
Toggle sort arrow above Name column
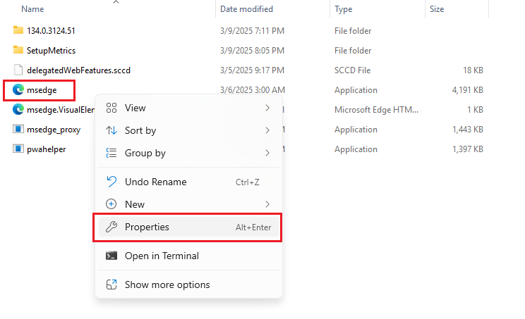[116, 2]
